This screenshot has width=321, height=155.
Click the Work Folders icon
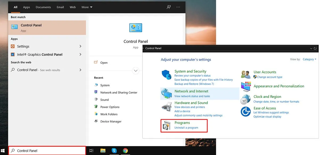96,114
